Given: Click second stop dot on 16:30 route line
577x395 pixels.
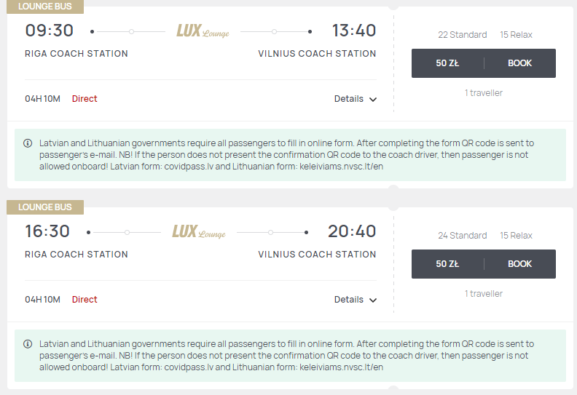Looking at the screenshot, I should [270, 232].
